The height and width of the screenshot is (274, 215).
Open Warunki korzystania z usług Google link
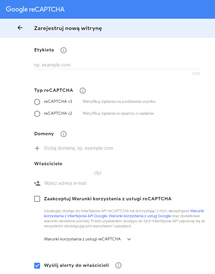140,216
